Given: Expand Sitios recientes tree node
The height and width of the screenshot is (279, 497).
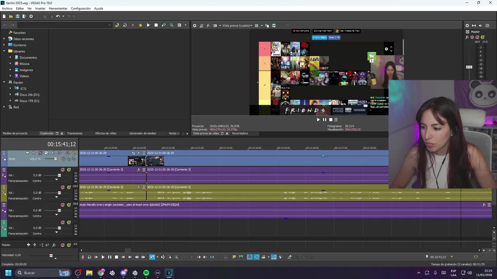Looking at the screenshot, I should pyautogui.click(x=4, y=39).
